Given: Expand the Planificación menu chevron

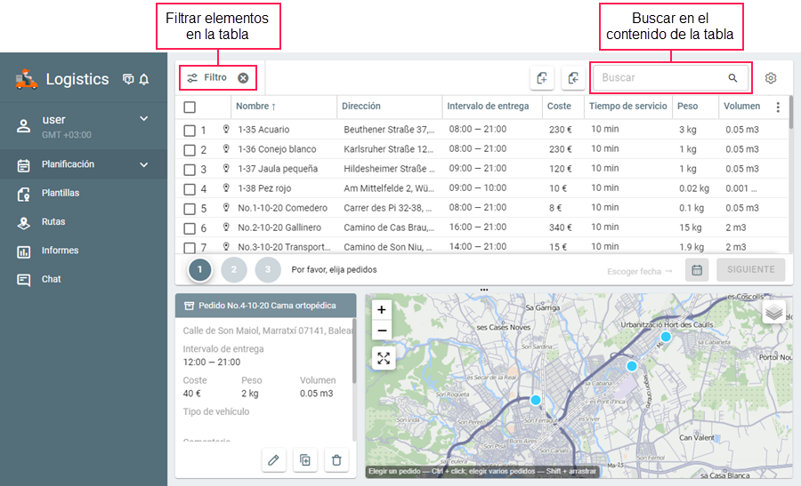Looking at the screenshot, I should [x=144, y=164].
